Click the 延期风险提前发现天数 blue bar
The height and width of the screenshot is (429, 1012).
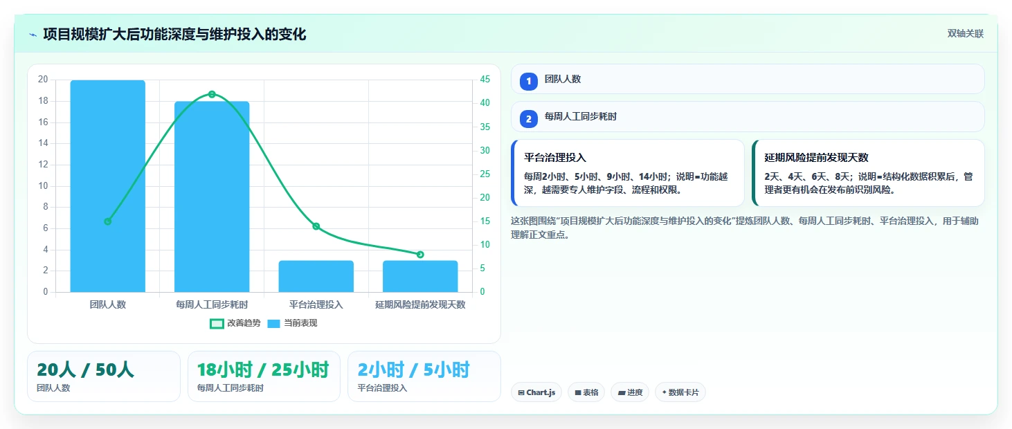click(x=420, y=276)
